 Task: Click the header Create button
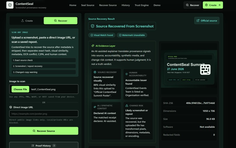coord(213,5)
